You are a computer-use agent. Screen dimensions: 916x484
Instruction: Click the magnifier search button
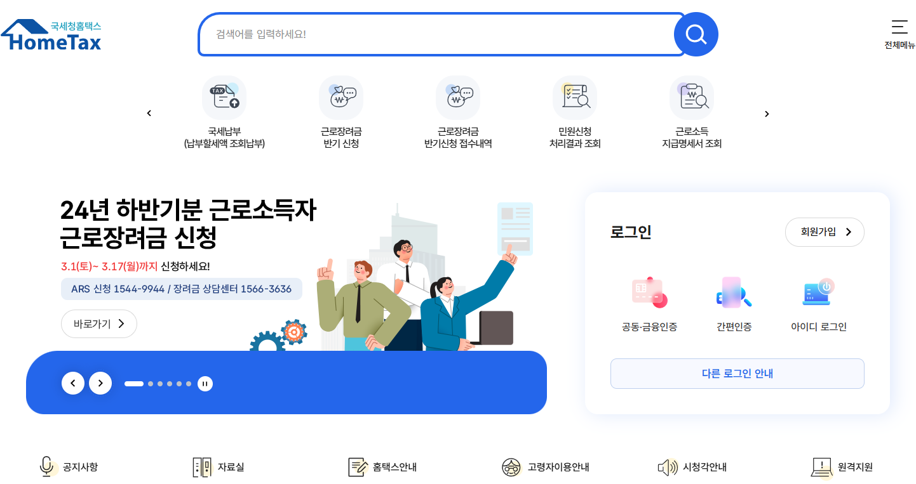pyautogui.click(x=696, y=34)
